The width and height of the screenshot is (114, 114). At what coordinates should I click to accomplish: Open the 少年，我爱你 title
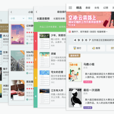point(58,35)
